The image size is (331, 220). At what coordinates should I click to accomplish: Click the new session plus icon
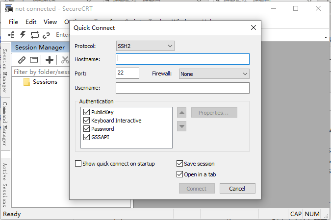(49, 60)
